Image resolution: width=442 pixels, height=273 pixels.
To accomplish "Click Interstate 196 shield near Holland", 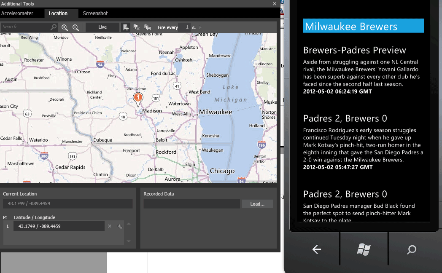I will pos(261,145).
